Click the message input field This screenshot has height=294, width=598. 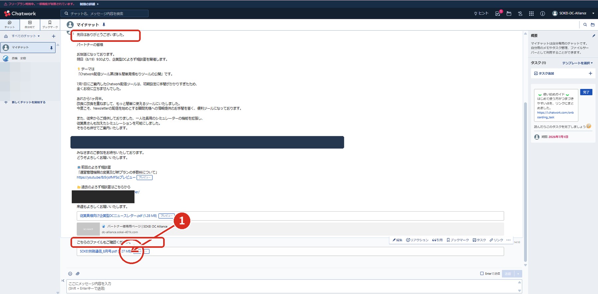(x=294, y=286)
